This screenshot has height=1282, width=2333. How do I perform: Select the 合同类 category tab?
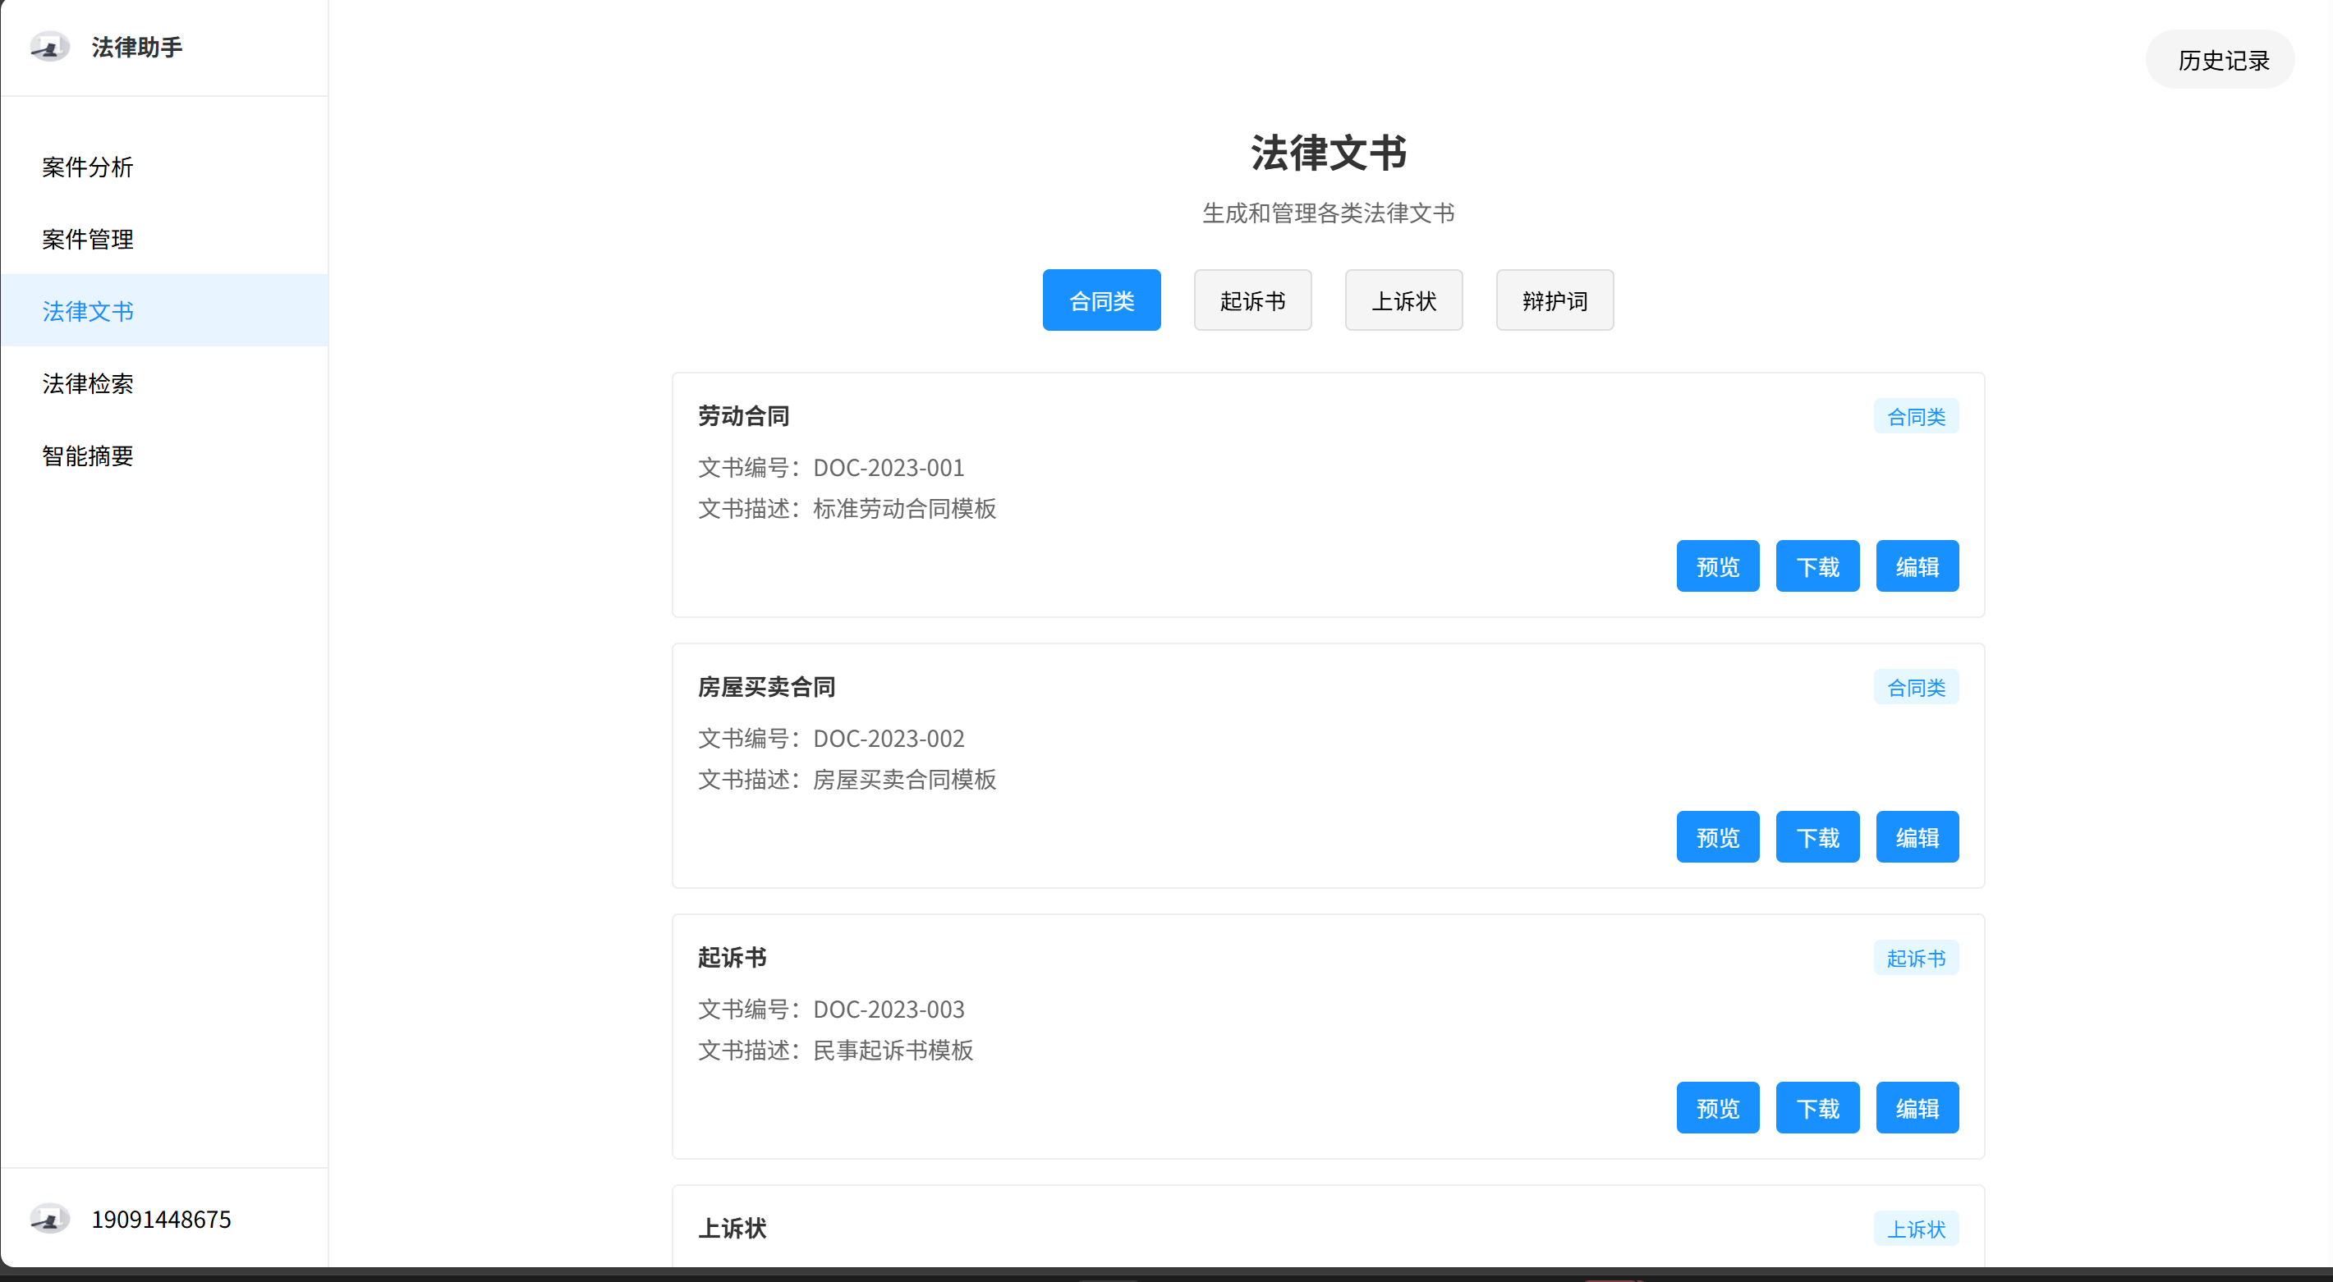click(1100, 300)
